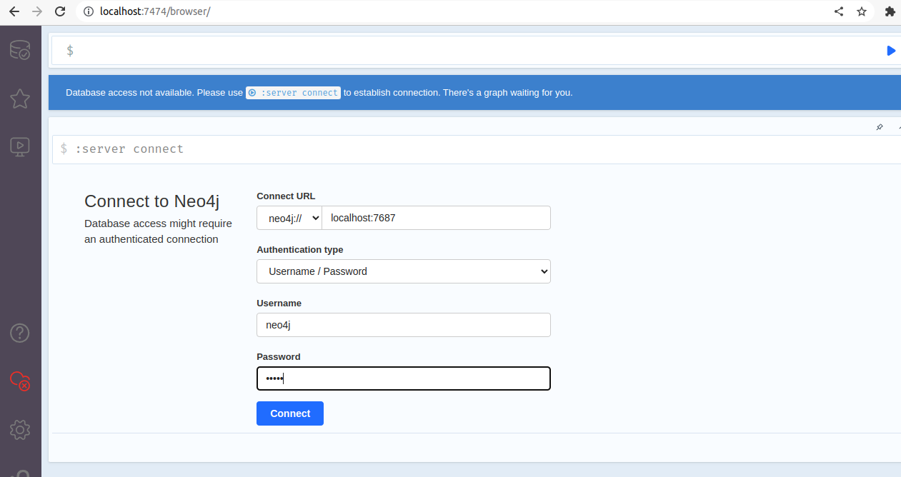Select the Connect URL text field
This screenshot has width=901, height=477.
click(436, 217)
